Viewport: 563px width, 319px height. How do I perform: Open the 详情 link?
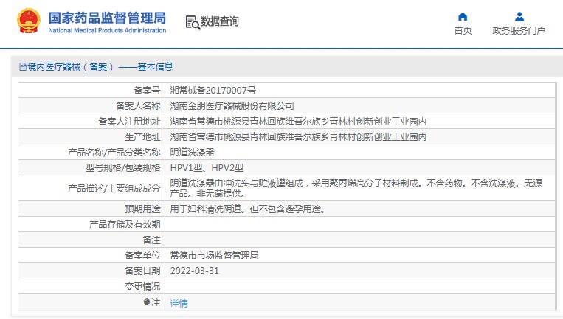(x=179, y=304)
